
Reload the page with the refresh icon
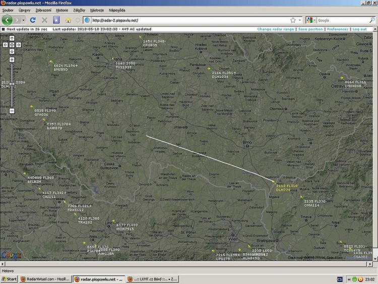(x=33, y=20)
